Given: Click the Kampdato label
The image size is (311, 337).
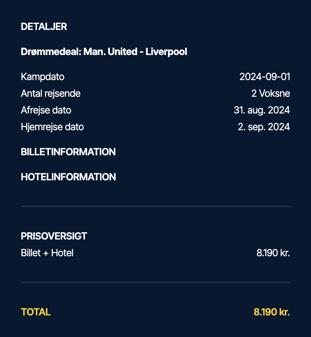Looking at the screenshot, I should (x=43, y=77).
